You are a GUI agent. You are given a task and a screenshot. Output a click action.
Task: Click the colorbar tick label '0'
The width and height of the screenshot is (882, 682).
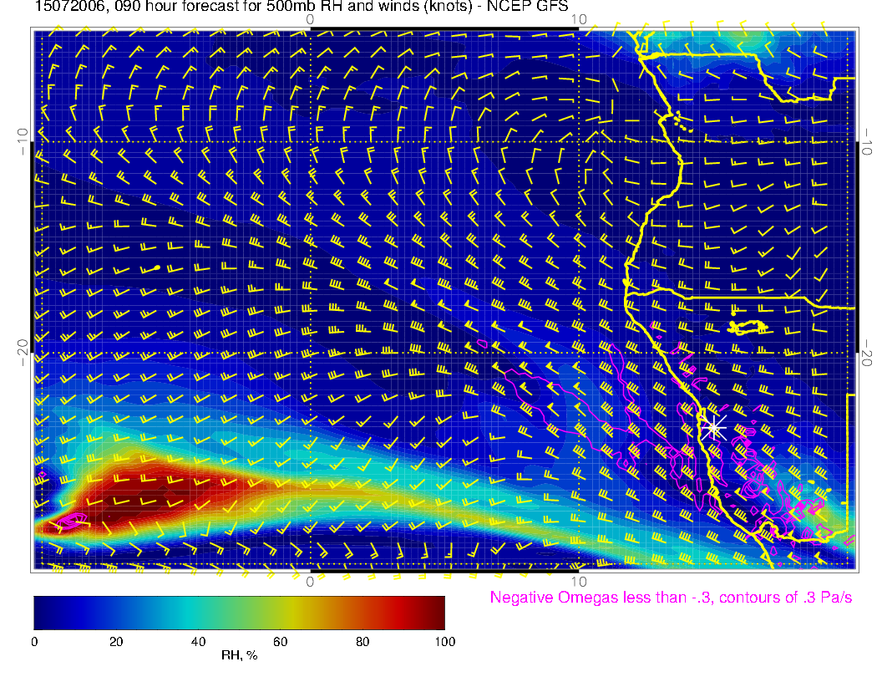[x=34, y=642]
